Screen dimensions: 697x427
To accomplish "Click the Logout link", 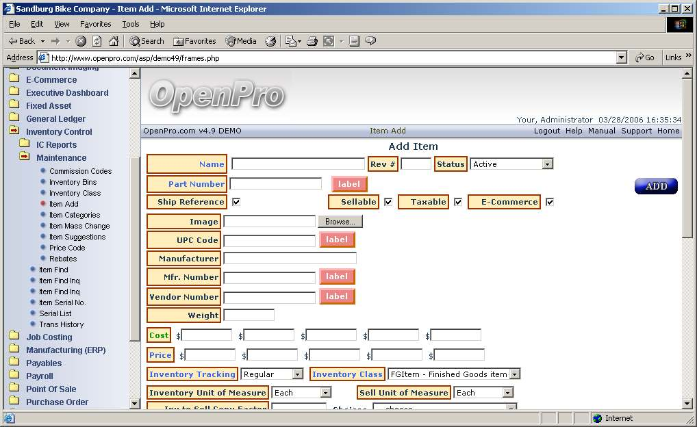I will (547, 131).
